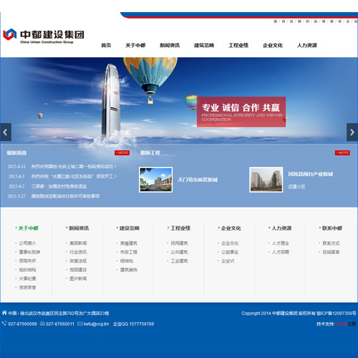Click the 中都建设集团 logo
Image resolution: width=358 pixels, height=358 pixels.
(x=44, y=36)
